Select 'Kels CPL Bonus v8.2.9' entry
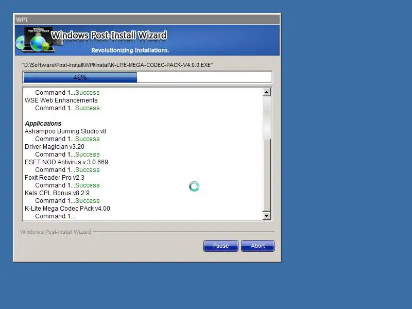Viewport: 412px width, 309px height. [x=57, y=193]
